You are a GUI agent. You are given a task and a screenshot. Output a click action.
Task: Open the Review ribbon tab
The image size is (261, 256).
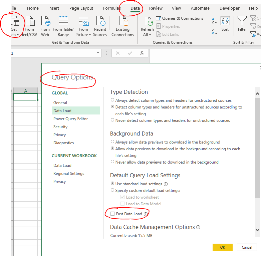(156, 8)
